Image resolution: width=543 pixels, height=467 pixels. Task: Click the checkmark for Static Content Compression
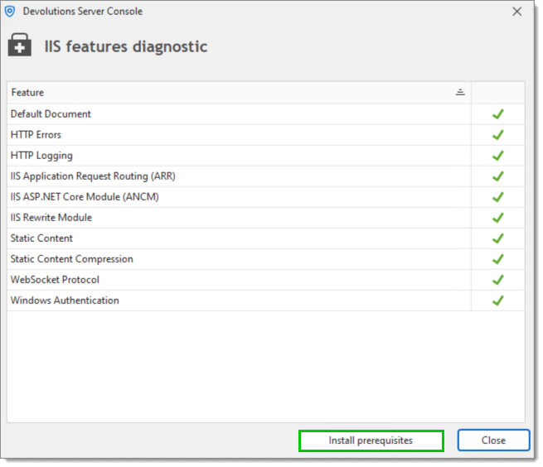[x=498, y=259]
